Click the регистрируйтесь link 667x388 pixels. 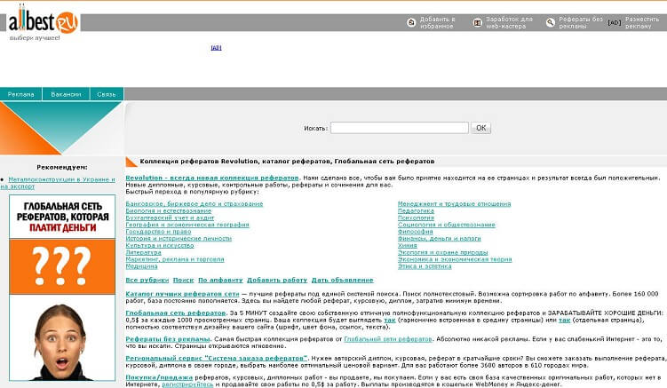coord(187,384)
